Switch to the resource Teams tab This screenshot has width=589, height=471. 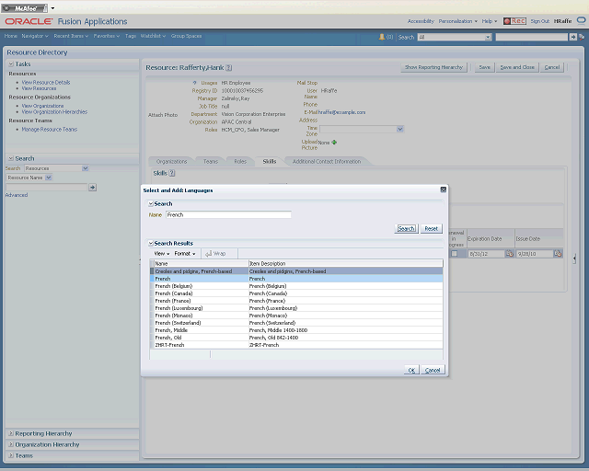pyautogui.click(x=211, y=162)
